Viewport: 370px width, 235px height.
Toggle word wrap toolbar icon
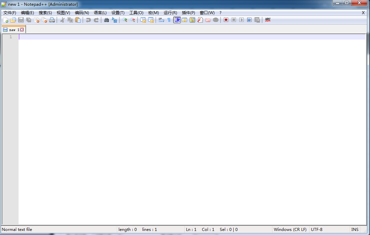click(x=161, y=20)
